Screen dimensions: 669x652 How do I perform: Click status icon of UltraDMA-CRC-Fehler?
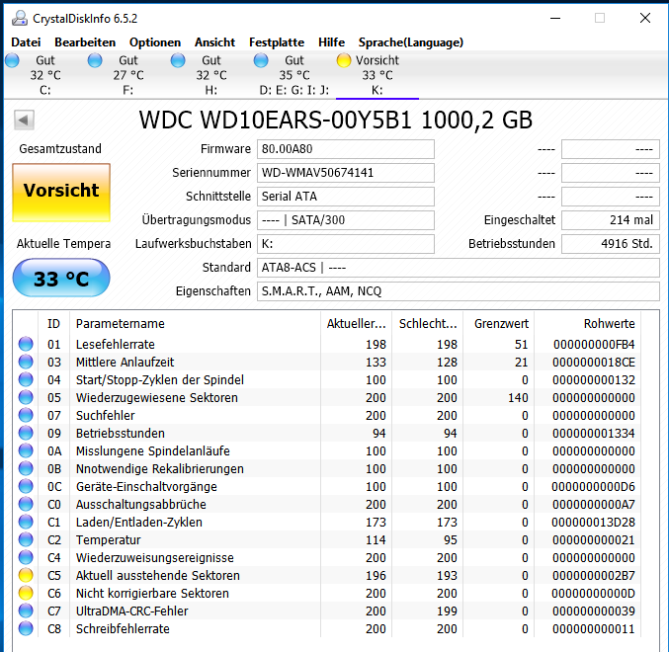pyautogui.click(x=26, y=611)
